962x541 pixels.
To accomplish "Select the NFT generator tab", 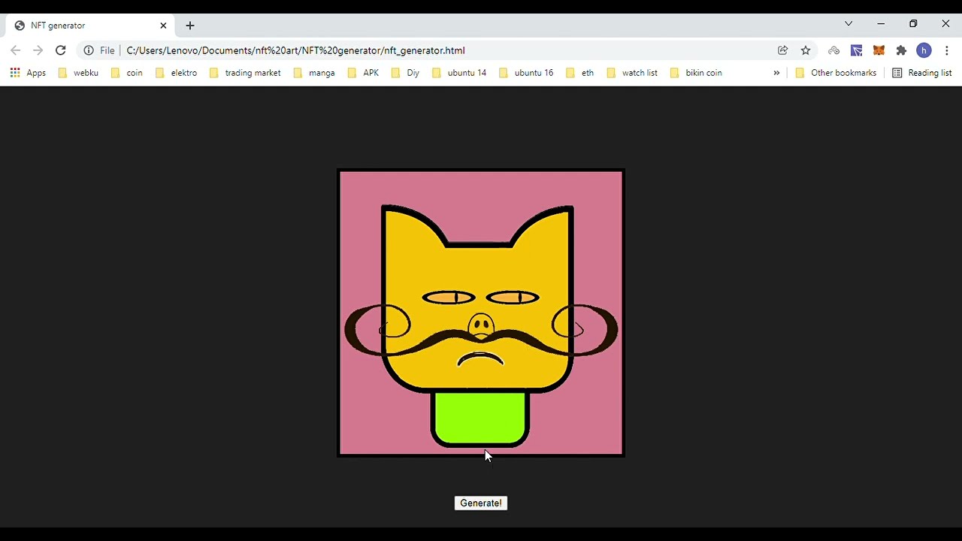I will (x=90, y=26).
